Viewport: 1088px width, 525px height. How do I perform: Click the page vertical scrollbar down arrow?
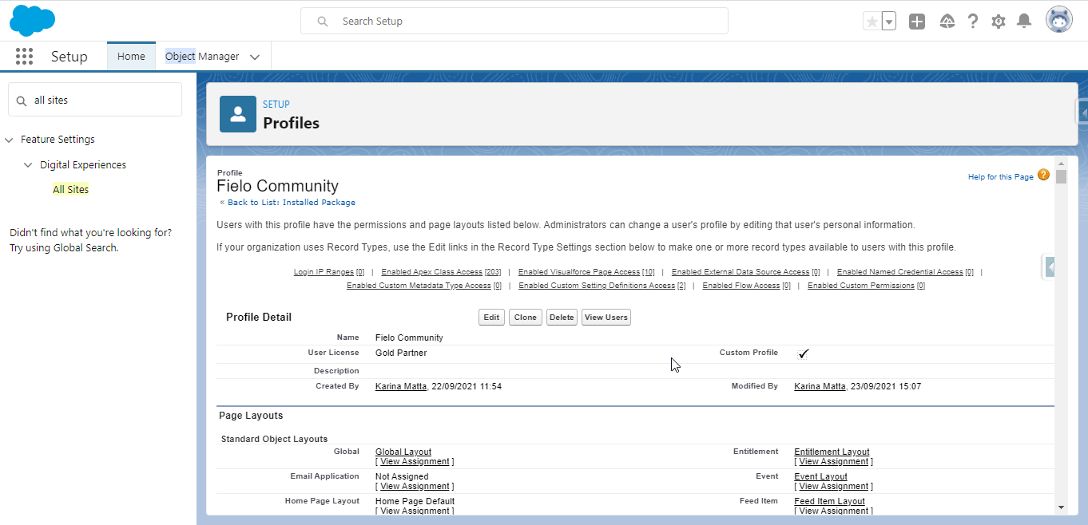pyautogui.click(x=1061, y=507)
